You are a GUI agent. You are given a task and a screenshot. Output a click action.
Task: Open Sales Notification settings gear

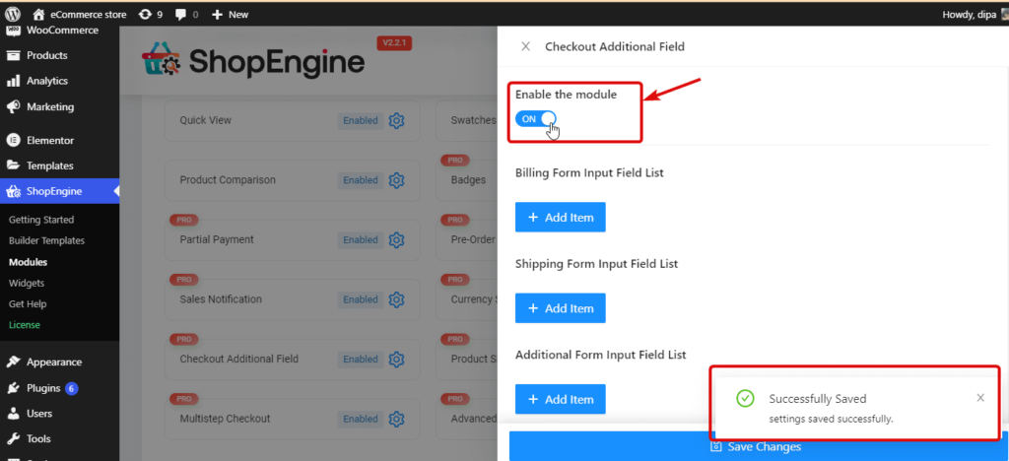[397, 299]
